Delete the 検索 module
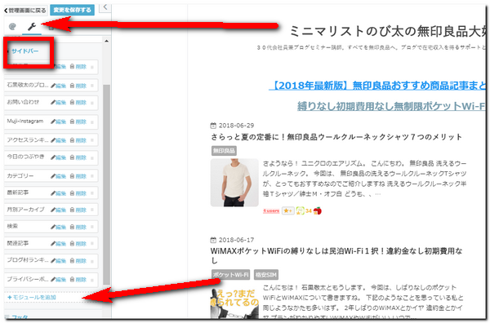Screen dimensions: 490x323 pyautogui.click(x=78, y=228)
